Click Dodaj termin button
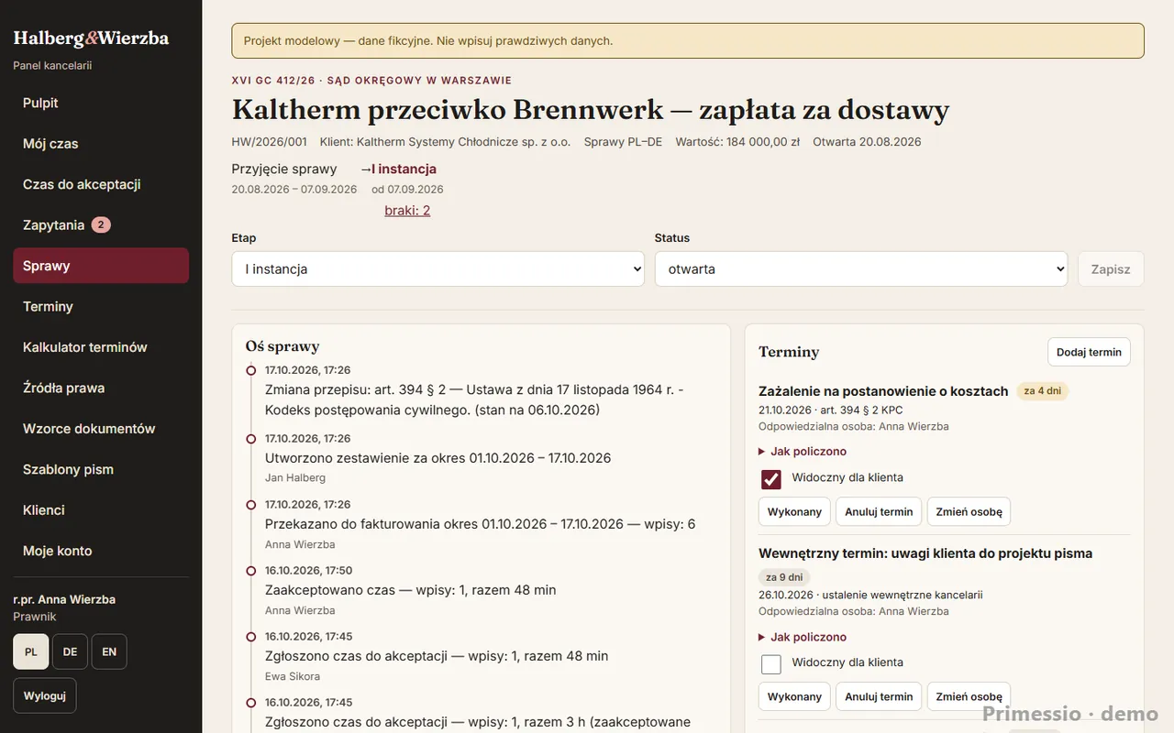Viewport: 1174px width, 733px height. [x=1089, y=352]
